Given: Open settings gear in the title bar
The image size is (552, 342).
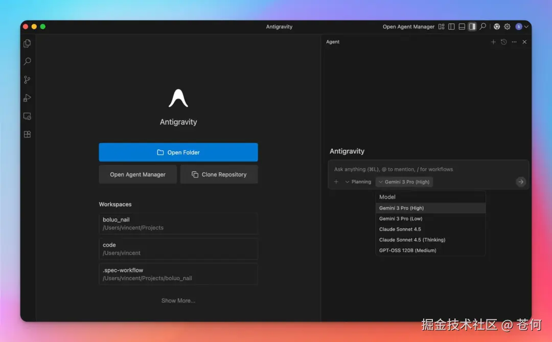Looking at the screenshot, I should click(508, 27).
